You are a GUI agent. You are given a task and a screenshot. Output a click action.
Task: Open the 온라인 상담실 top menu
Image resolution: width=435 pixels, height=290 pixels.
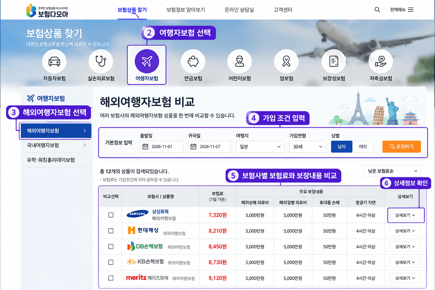239,10
